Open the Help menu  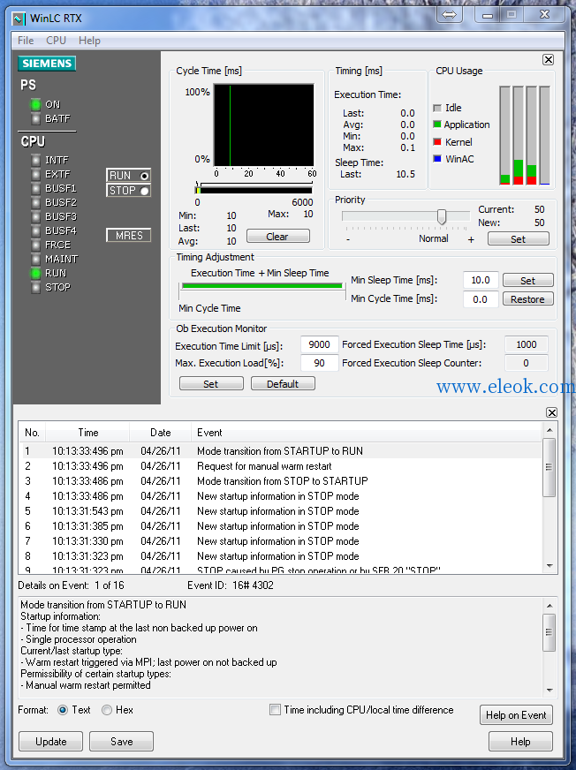click(x=89, y=41)
